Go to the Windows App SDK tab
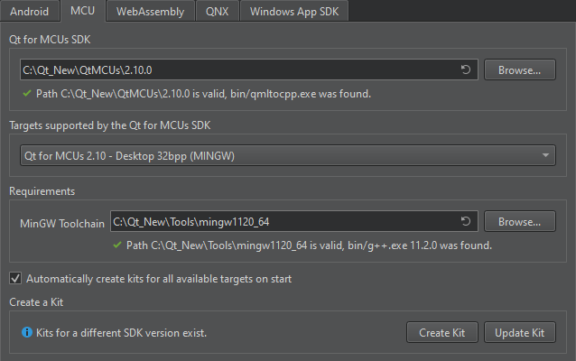 point(295,12)
